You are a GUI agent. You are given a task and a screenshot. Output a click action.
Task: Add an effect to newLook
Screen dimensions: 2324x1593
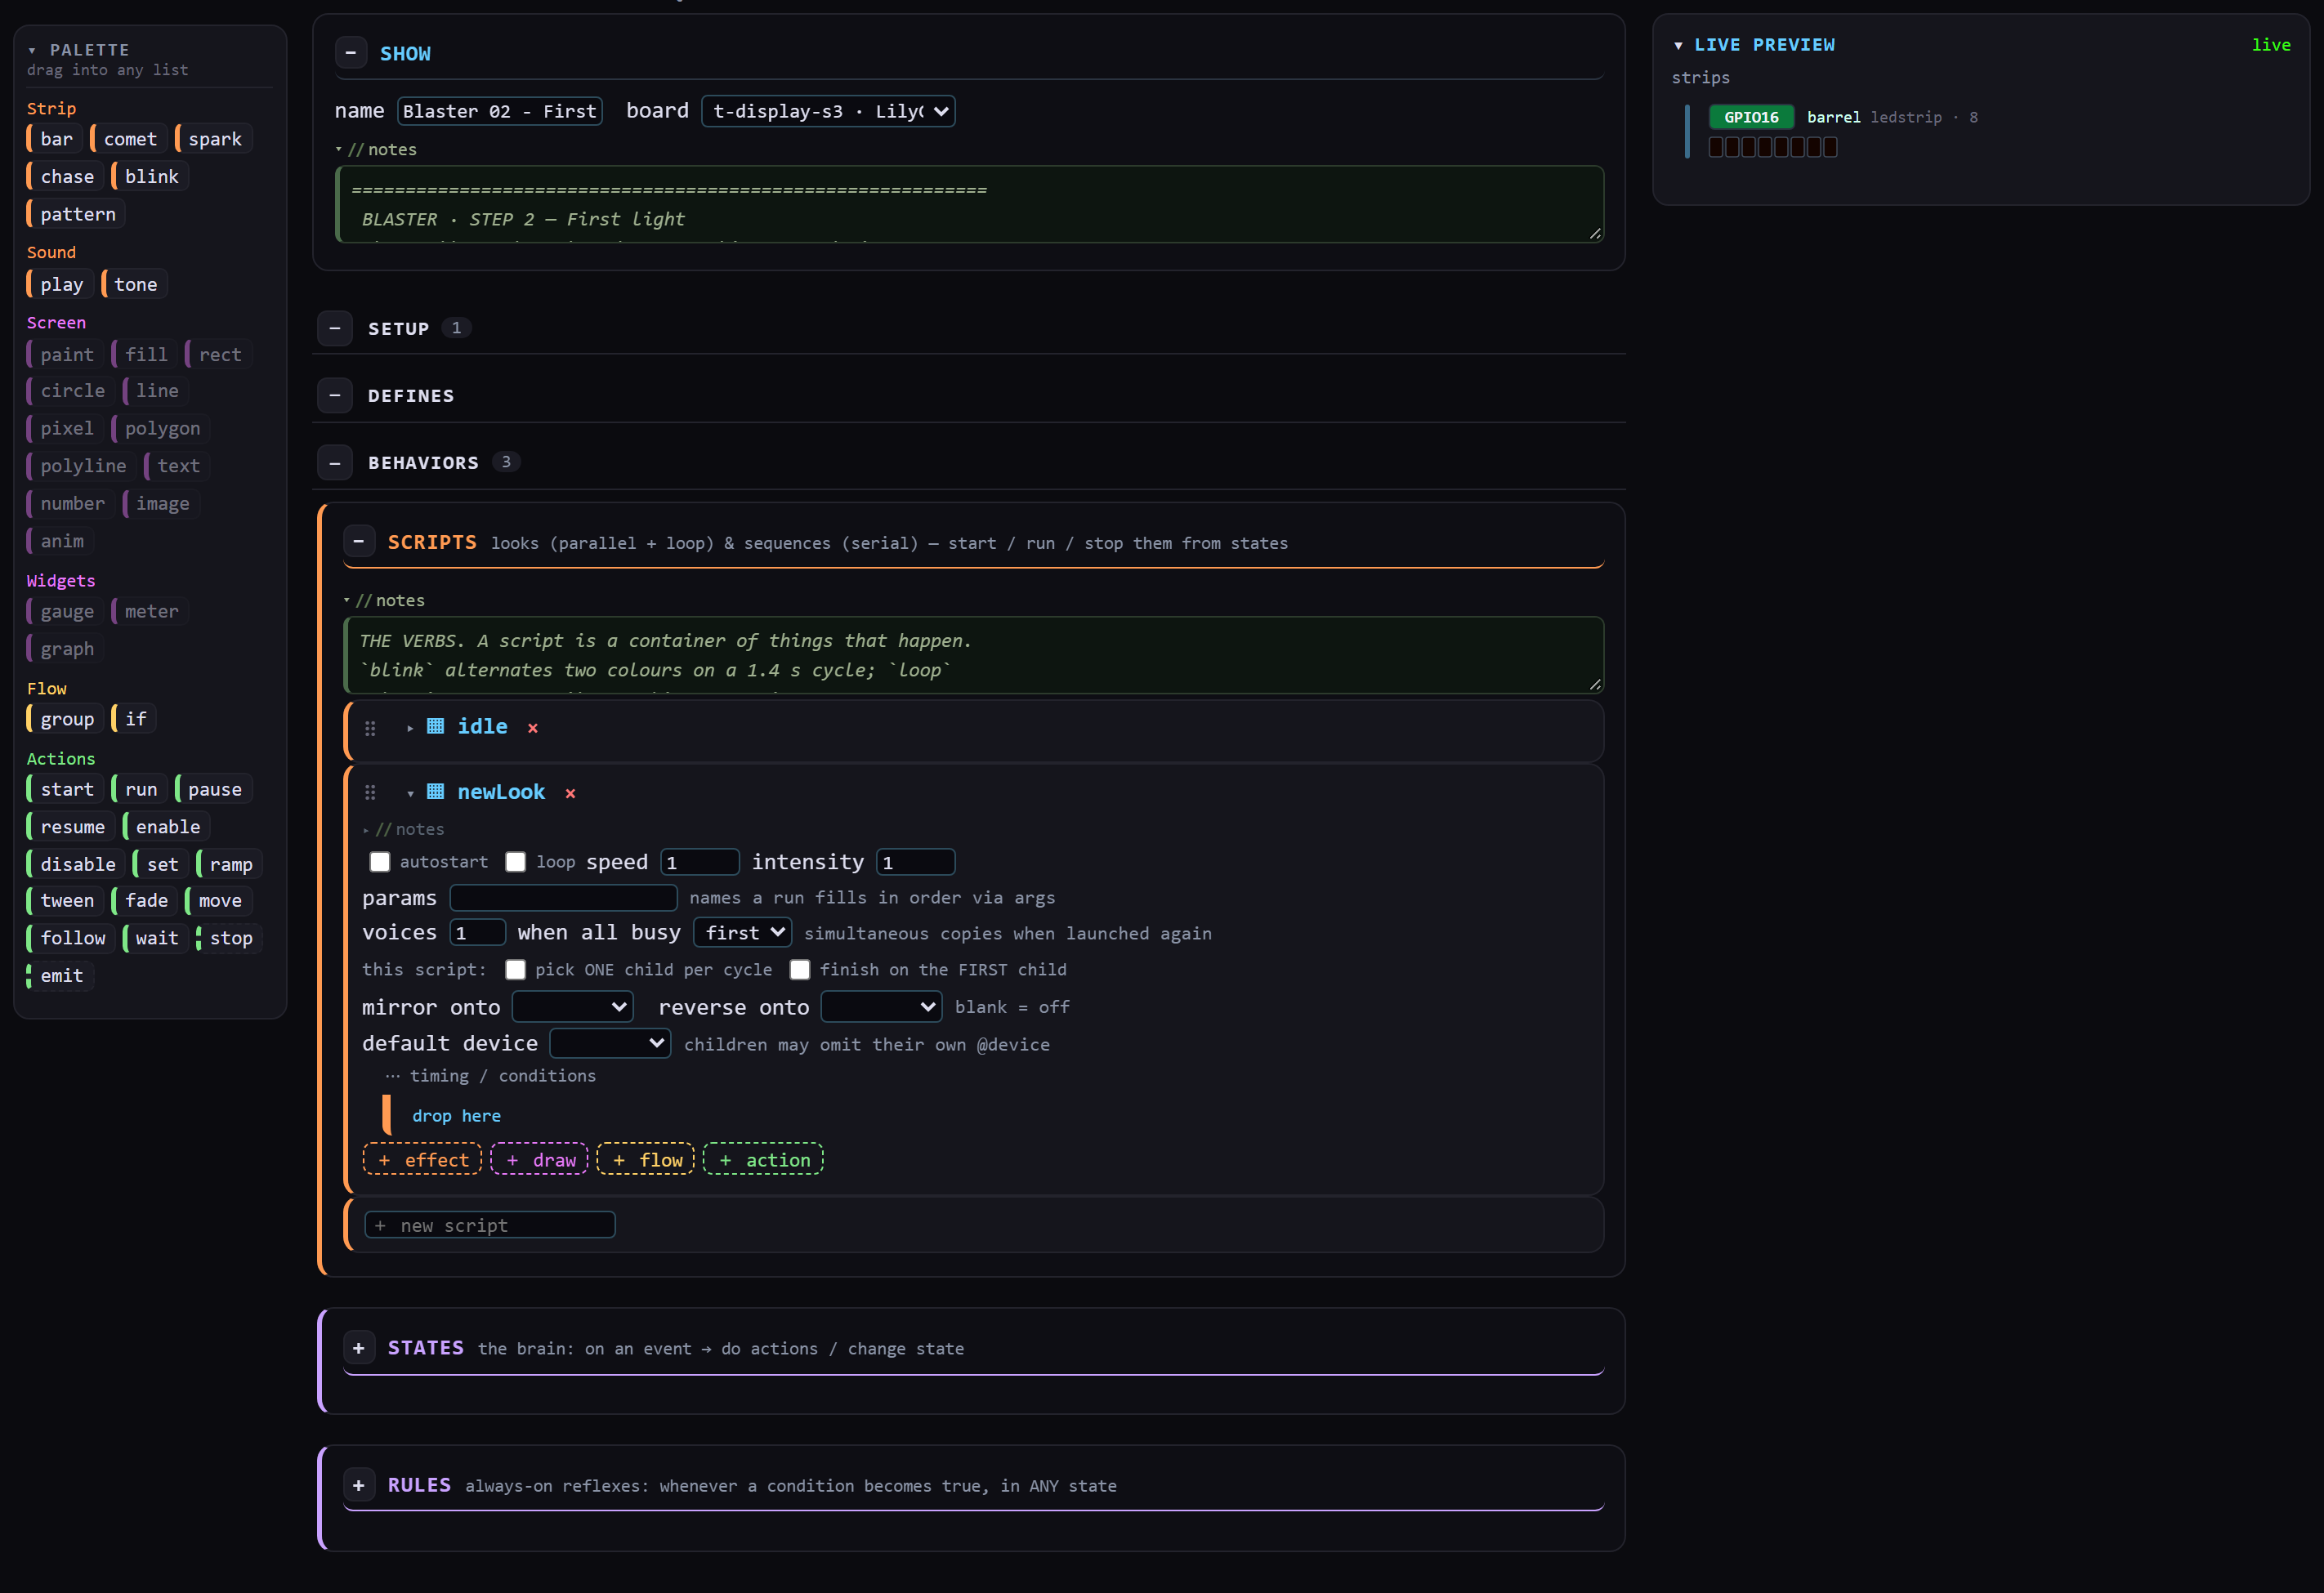pyautogui.click(x=423, y=1159)
